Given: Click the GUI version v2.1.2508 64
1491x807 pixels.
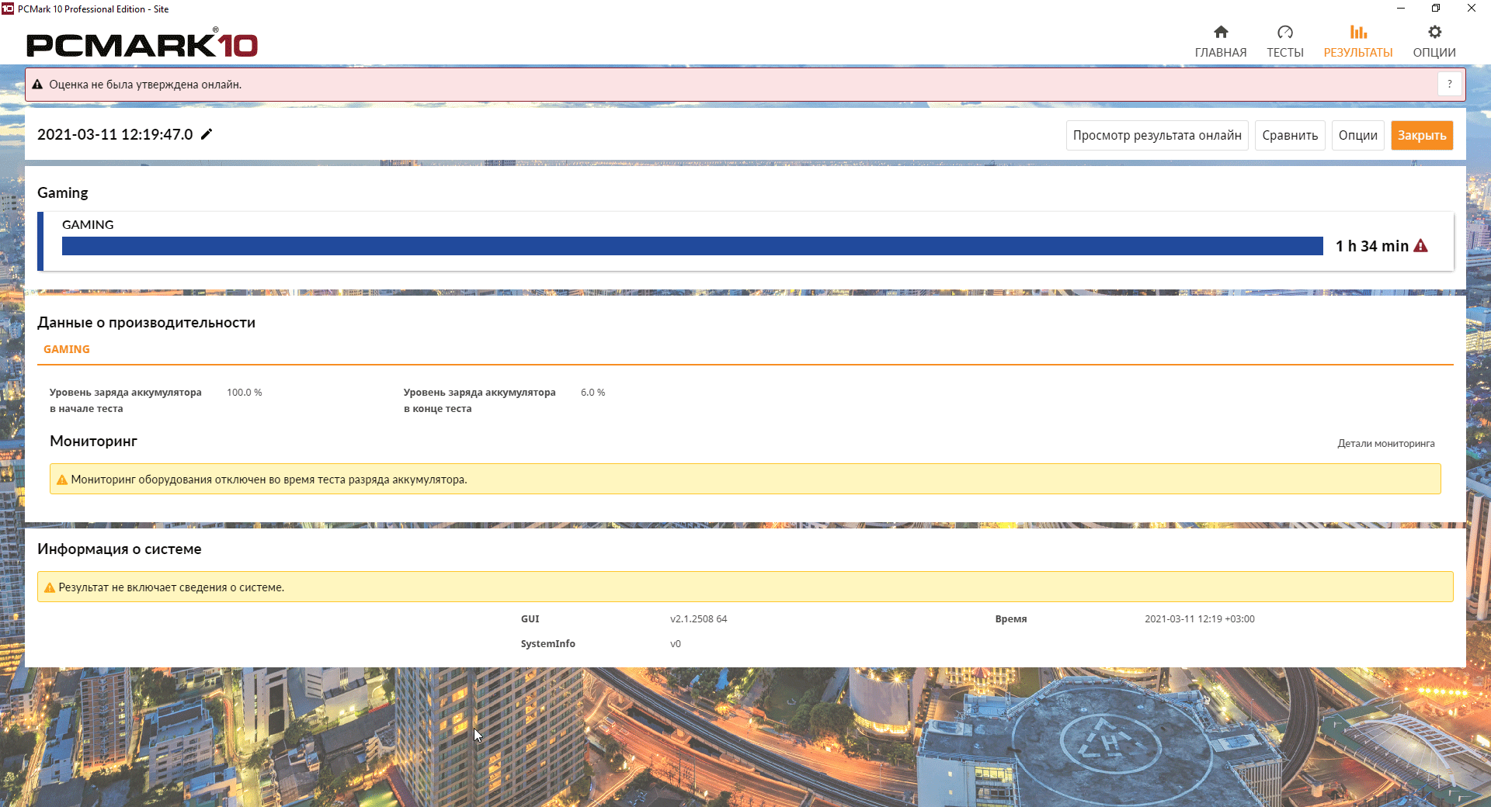Looking at the screenshot, I should (x=699, y=619).
